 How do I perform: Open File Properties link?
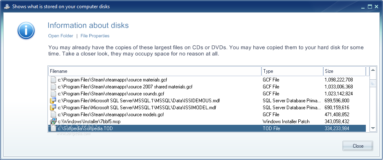click(x=95, y=36)
